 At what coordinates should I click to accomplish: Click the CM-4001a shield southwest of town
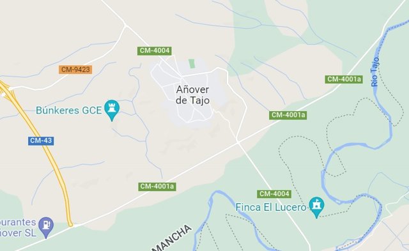tap(157, 186)
